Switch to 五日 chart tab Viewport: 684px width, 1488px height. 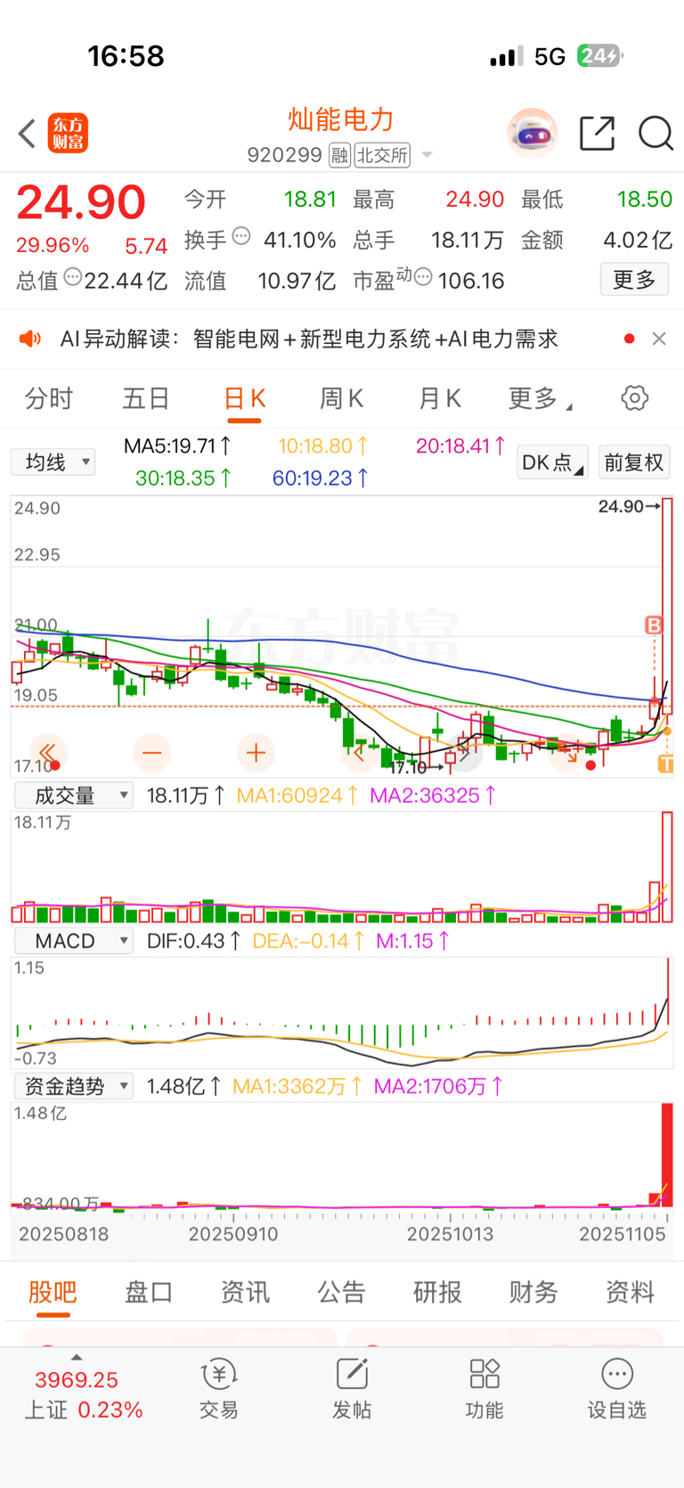(146, 398)
